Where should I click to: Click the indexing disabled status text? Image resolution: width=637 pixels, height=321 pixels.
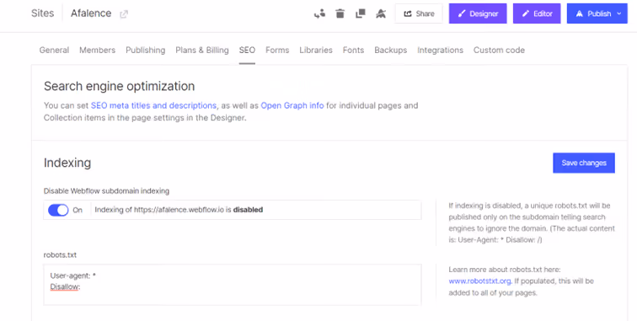coord(179,210)
